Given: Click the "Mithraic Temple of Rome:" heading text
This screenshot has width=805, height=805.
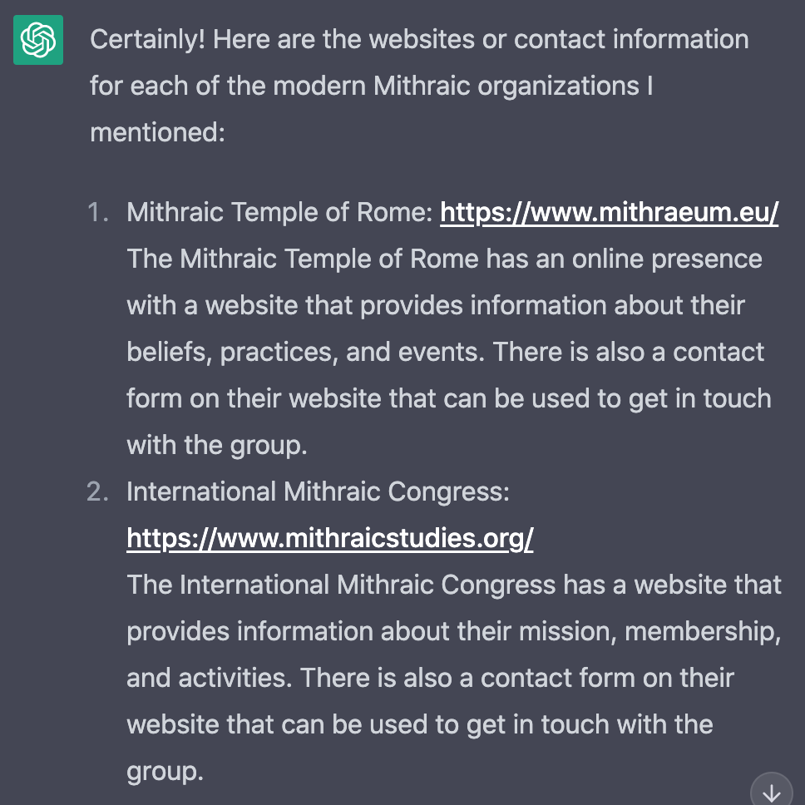Looking at the screenshot, I should pos(279,213).
